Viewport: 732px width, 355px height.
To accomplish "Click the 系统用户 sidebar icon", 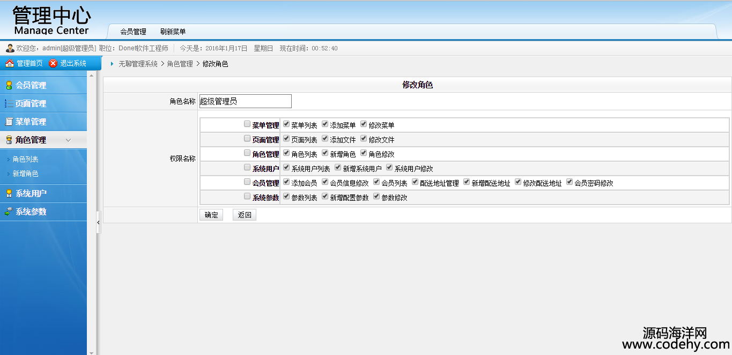I will pyautogui.click(x=9, y=193).
